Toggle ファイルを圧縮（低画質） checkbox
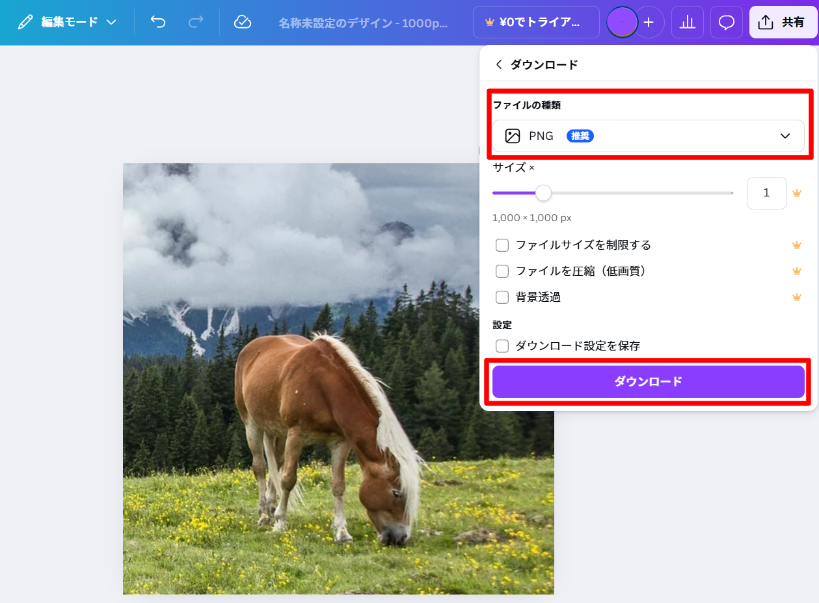Screen dimensions: 819x603 pyautogui.click(x=502, y=271)
